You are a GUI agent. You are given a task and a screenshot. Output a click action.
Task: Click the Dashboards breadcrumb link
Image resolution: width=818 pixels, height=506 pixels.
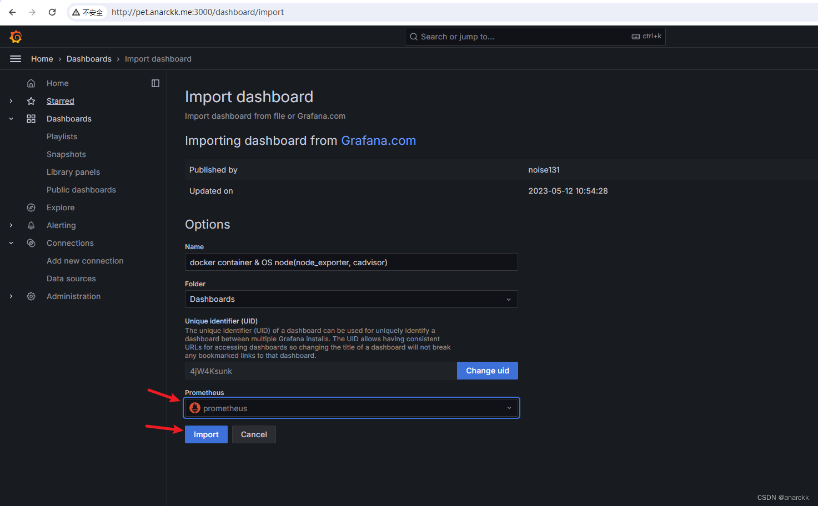click(89, 59)
